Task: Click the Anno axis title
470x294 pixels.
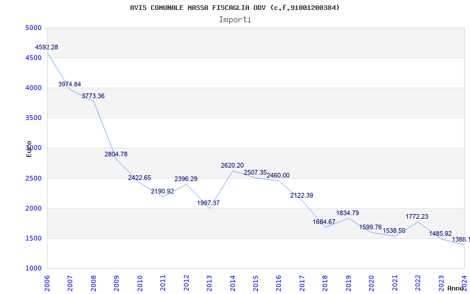Action: [x=457, y=288]
